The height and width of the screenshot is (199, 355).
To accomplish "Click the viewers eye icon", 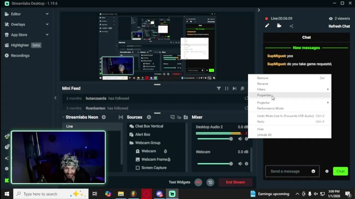I will pyautogui.click(x=331, y=19).
